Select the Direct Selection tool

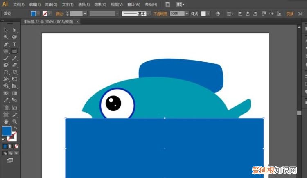[14, 30]
